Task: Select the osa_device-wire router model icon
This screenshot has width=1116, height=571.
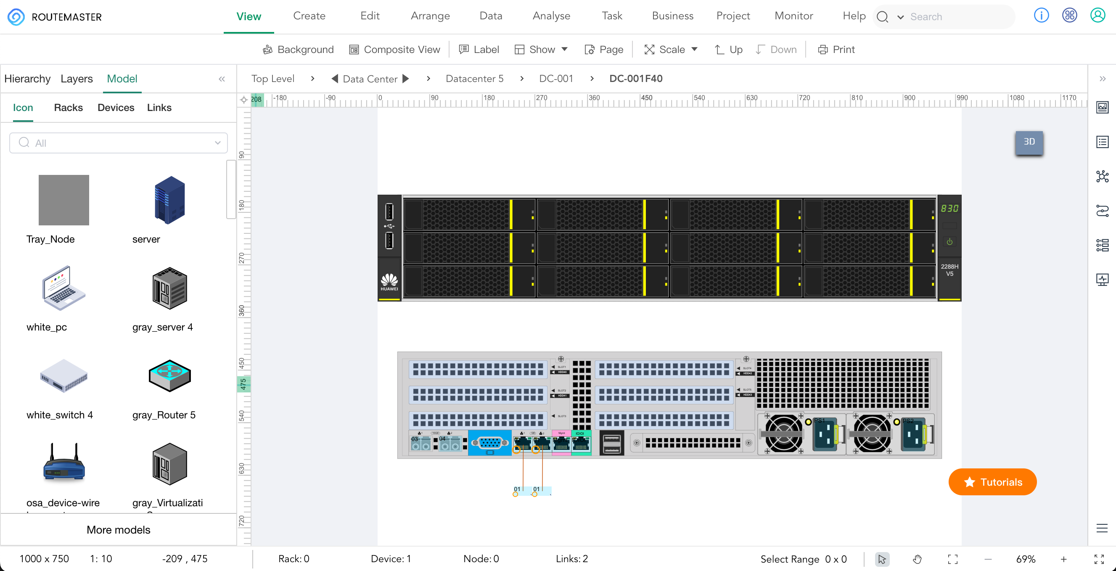Action: click(x=63, y=462)
